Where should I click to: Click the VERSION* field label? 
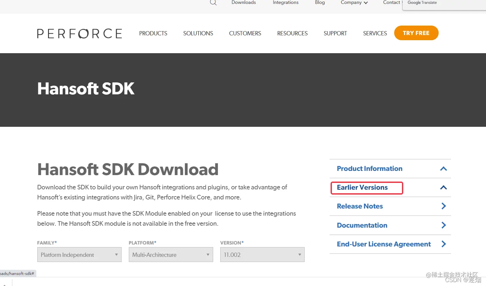232,243
